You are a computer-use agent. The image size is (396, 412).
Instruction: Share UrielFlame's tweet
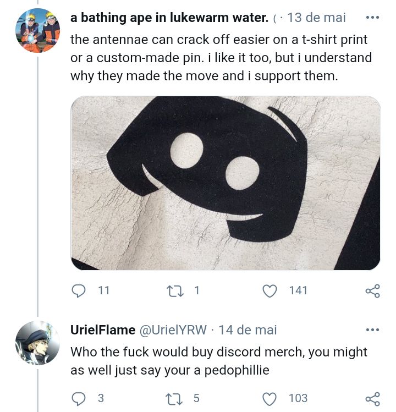[372, 399]
